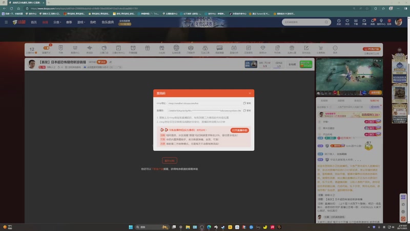Click the game video preview thumbnail
The image size is (410, 231).
(350, 76)
